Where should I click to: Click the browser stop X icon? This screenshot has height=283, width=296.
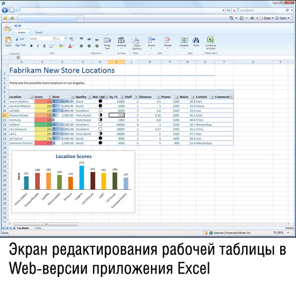click(234, 10)
